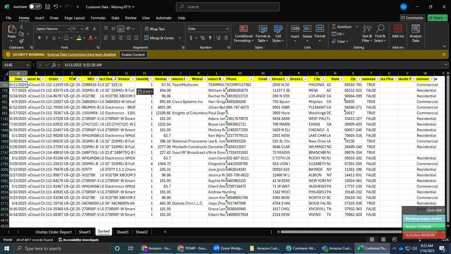Open Sort & Filter menu
The height and width of the screenshot is (254, 451).
tap(367, 34)
